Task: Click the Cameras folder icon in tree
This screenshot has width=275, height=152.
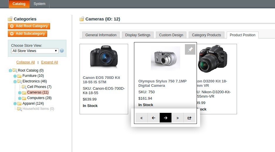Action: pos(24,92)
